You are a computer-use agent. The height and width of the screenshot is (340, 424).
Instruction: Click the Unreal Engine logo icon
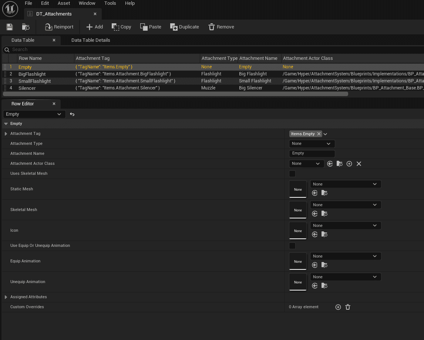(x=10, y=9)
